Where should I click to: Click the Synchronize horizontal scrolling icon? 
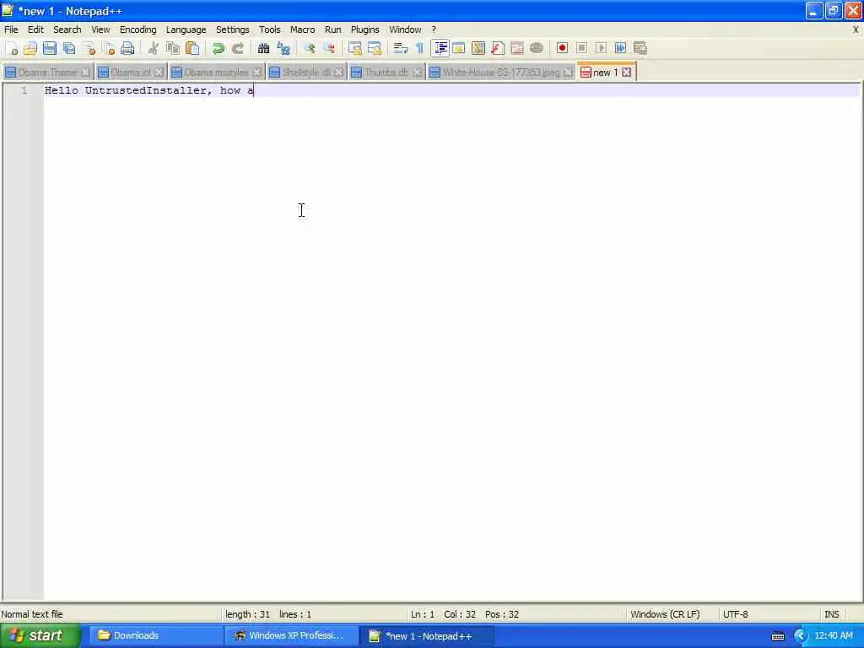(375, 48)
